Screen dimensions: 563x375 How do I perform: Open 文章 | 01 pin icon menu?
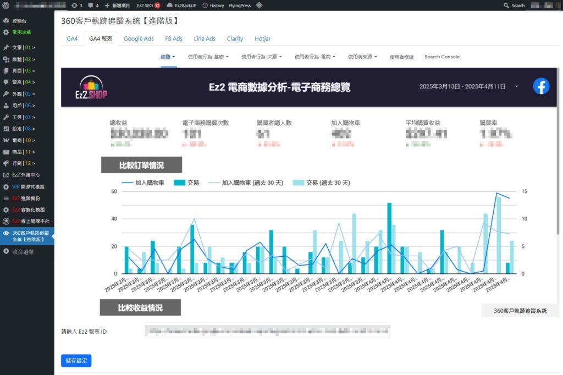point(6,47)
